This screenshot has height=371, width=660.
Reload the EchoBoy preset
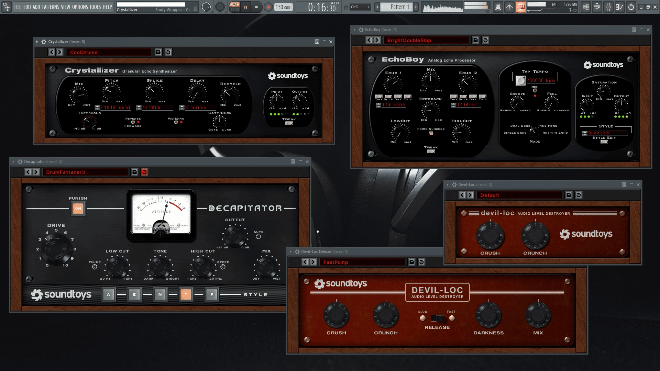(485, 40)
